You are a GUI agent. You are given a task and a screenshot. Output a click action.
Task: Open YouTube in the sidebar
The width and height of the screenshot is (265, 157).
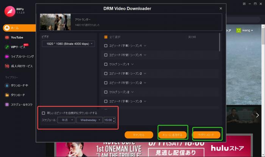pos(17,37)
